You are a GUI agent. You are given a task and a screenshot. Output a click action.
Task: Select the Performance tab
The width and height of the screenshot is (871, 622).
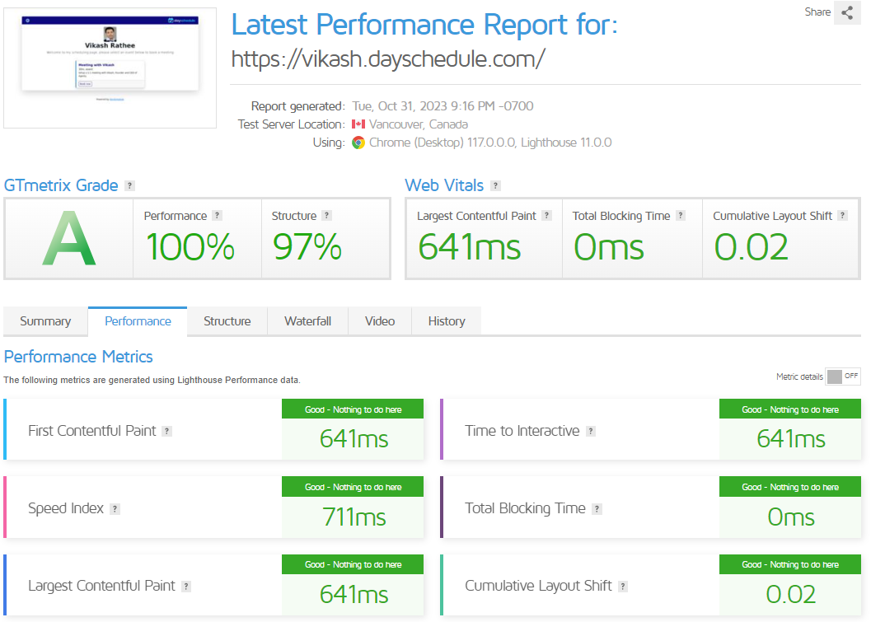138,321
